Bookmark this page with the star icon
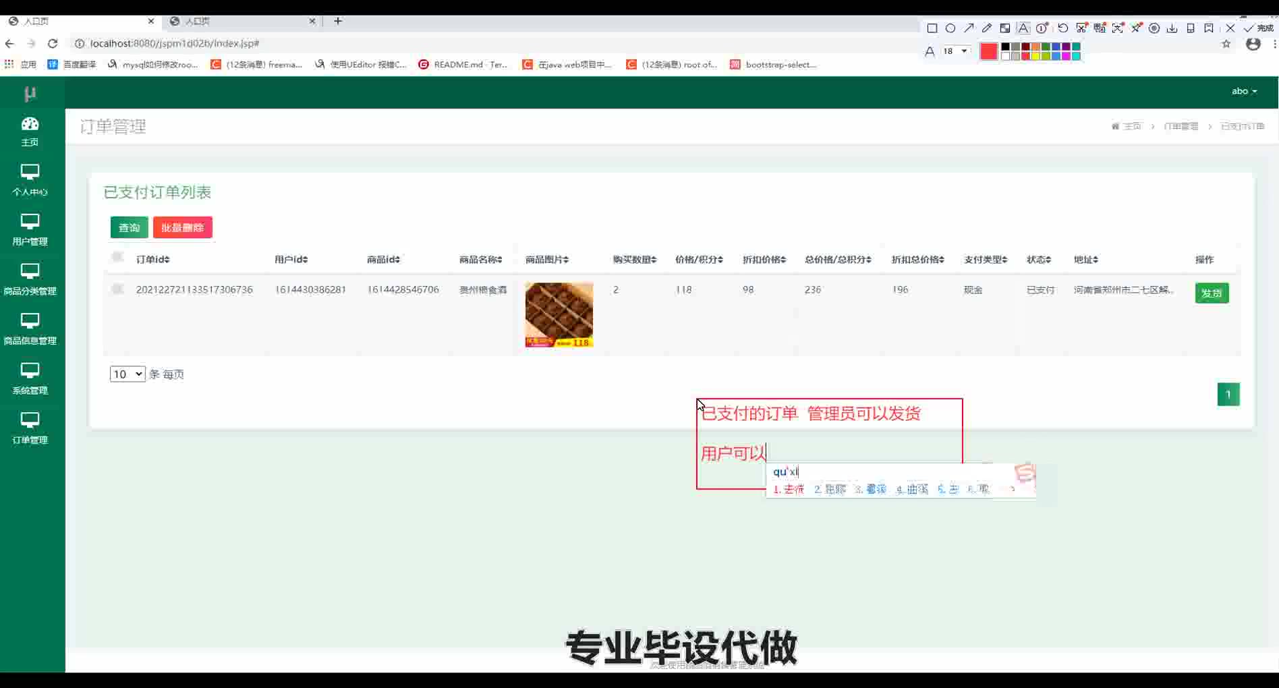The height and width of the screenshot is (688, 1279). point(1226,44)
